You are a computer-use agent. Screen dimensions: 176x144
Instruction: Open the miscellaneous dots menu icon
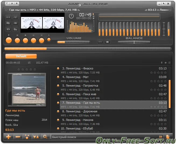tap(27, 137)
